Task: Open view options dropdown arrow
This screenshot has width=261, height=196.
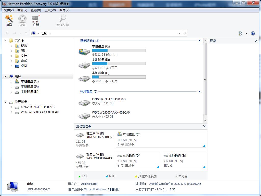Action: pyautogui.click(x=246, y=33)
